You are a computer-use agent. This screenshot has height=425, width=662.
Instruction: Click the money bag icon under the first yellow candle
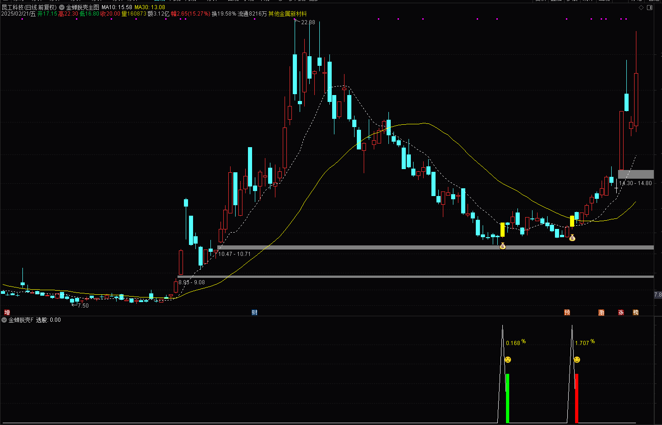pos(502,246)
